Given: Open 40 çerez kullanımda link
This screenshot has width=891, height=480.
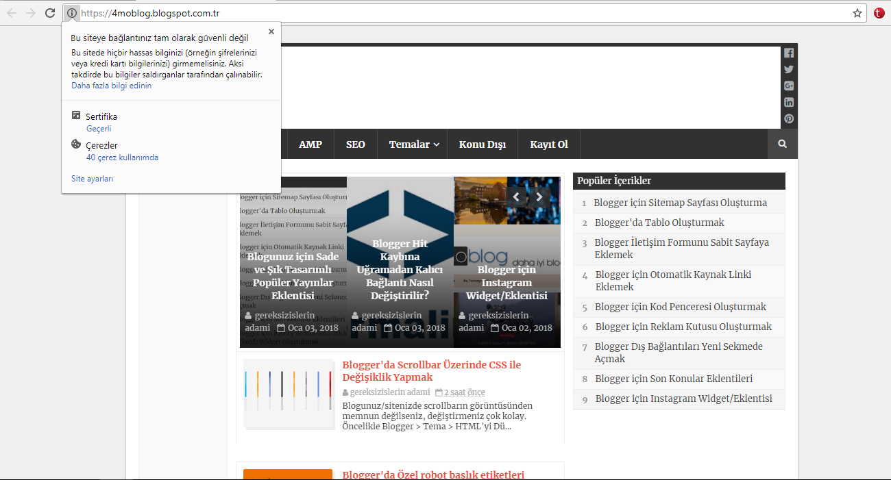Looking at the screenshot, I should 122,157.
